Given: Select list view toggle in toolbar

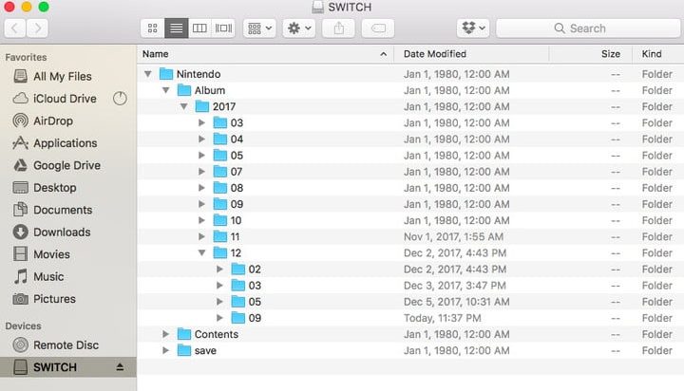Looking at the screenshot, I should 176,28.
